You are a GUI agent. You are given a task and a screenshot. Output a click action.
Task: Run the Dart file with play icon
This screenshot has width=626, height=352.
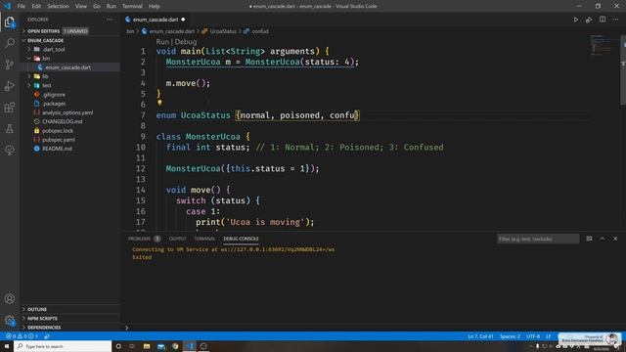tap(576, 20)
